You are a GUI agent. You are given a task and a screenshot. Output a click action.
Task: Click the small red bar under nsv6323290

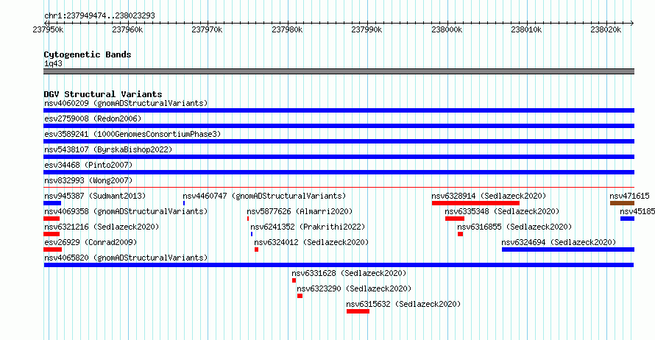coord(300,296)
